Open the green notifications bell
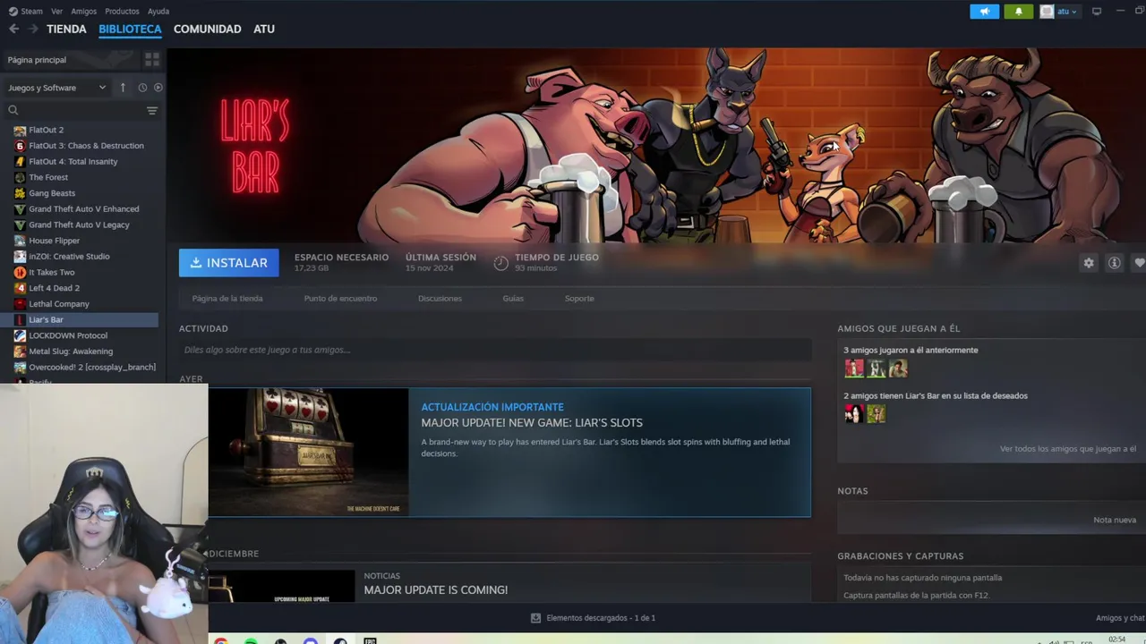This screenshot has width=1146, height=644. click(1019, 12)
